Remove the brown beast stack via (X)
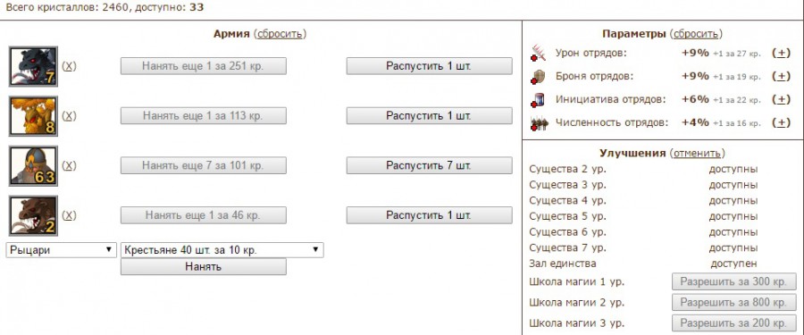Viewport: 804px width, 335px height. coord(69,215)
